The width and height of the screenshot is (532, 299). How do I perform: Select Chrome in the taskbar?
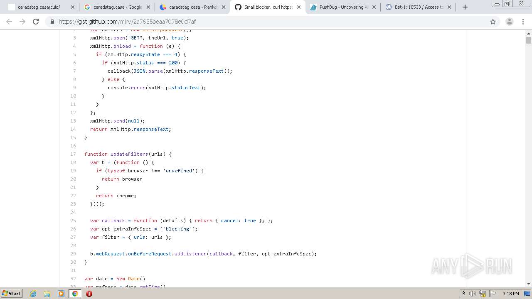click(x=75, y=294)
